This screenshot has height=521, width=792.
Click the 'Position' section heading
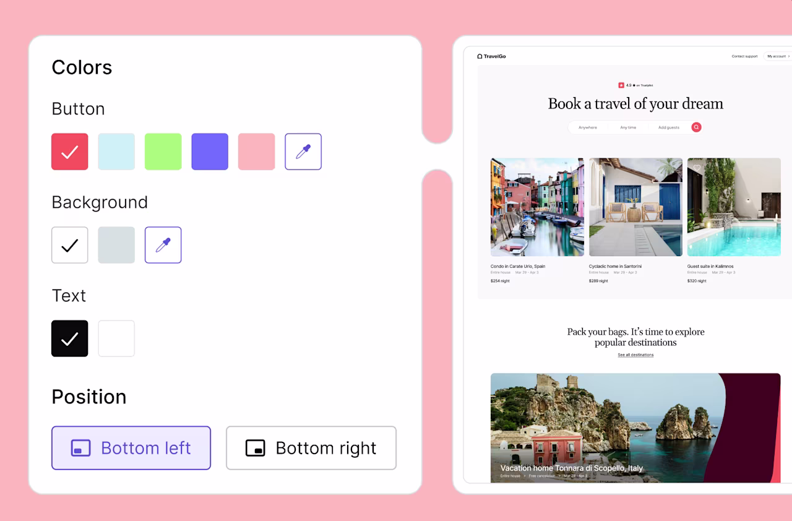click(89, 397)
